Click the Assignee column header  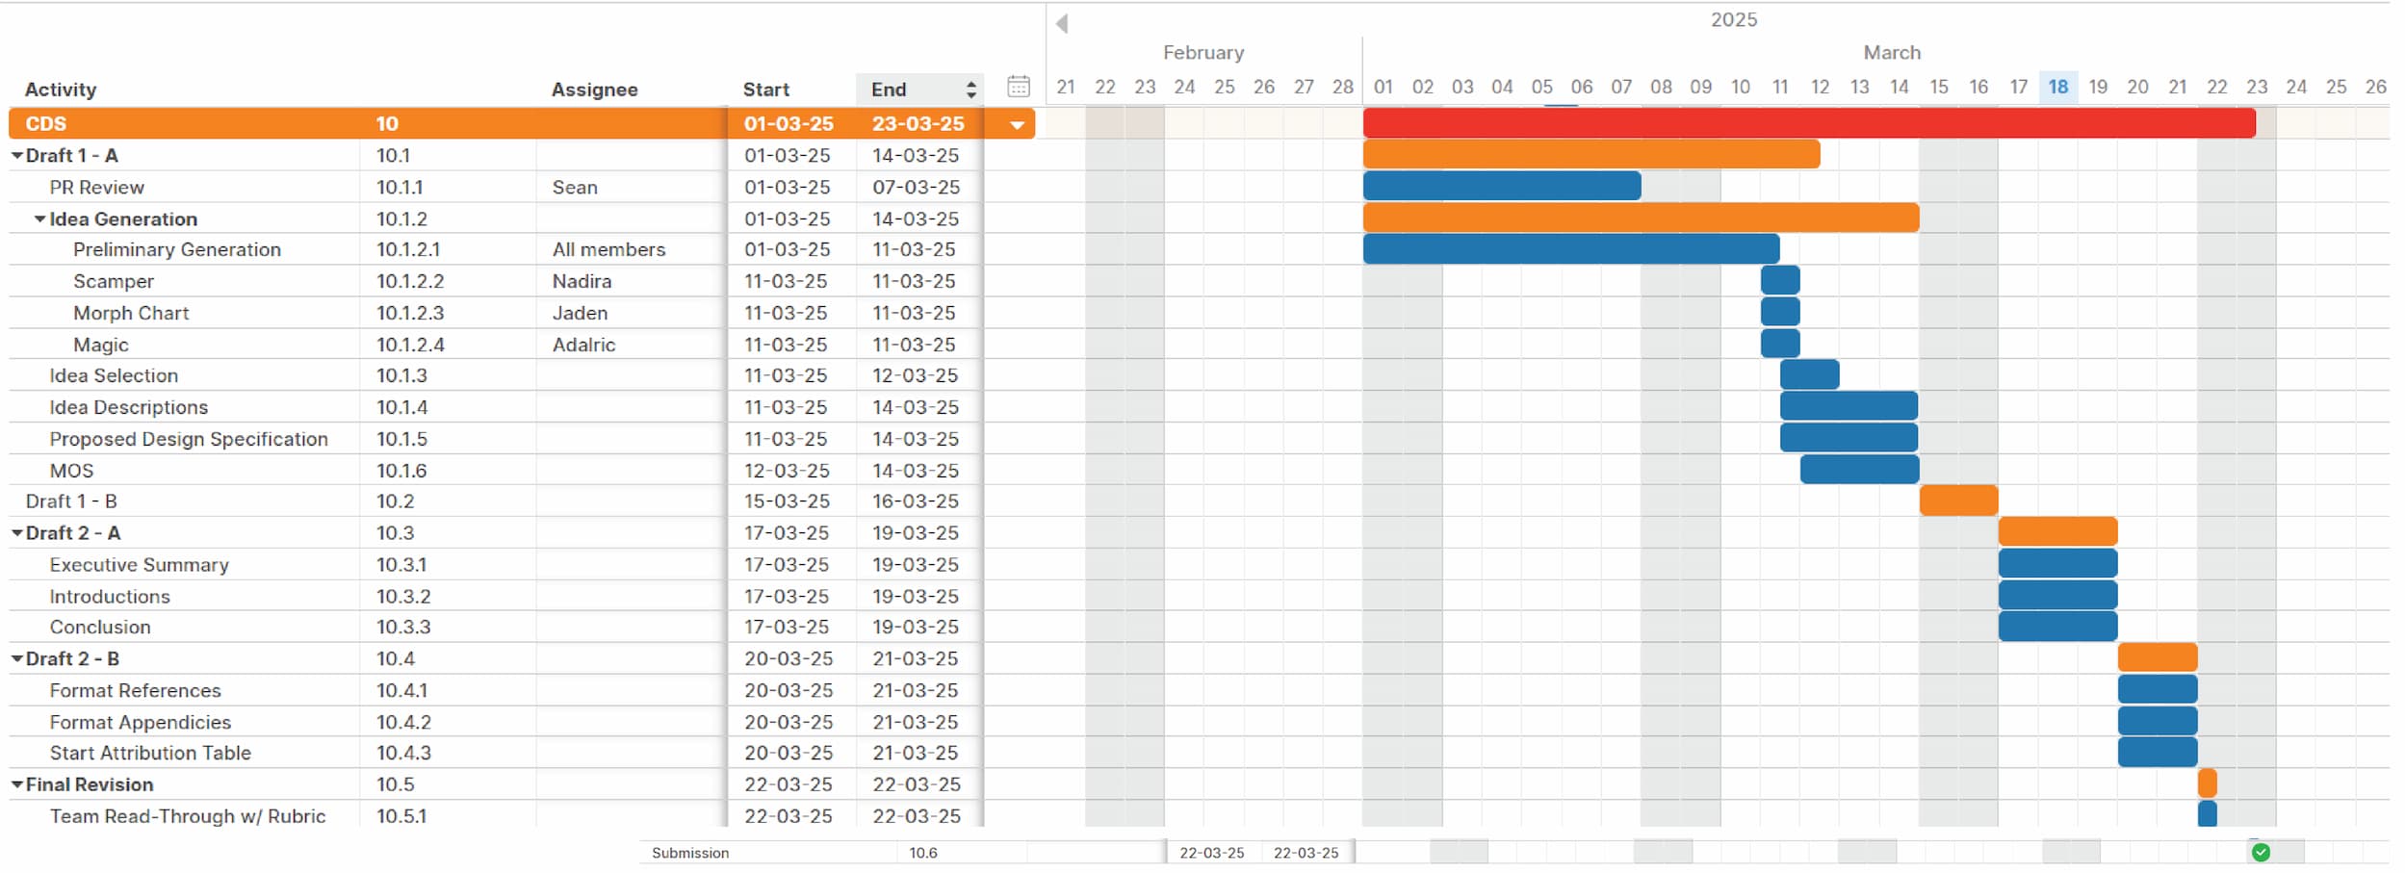point(594,90)
